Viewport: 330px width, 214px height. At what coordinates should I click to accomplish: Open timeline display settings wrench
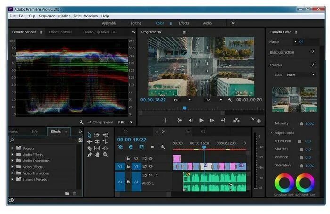click(x=163, y=147)
